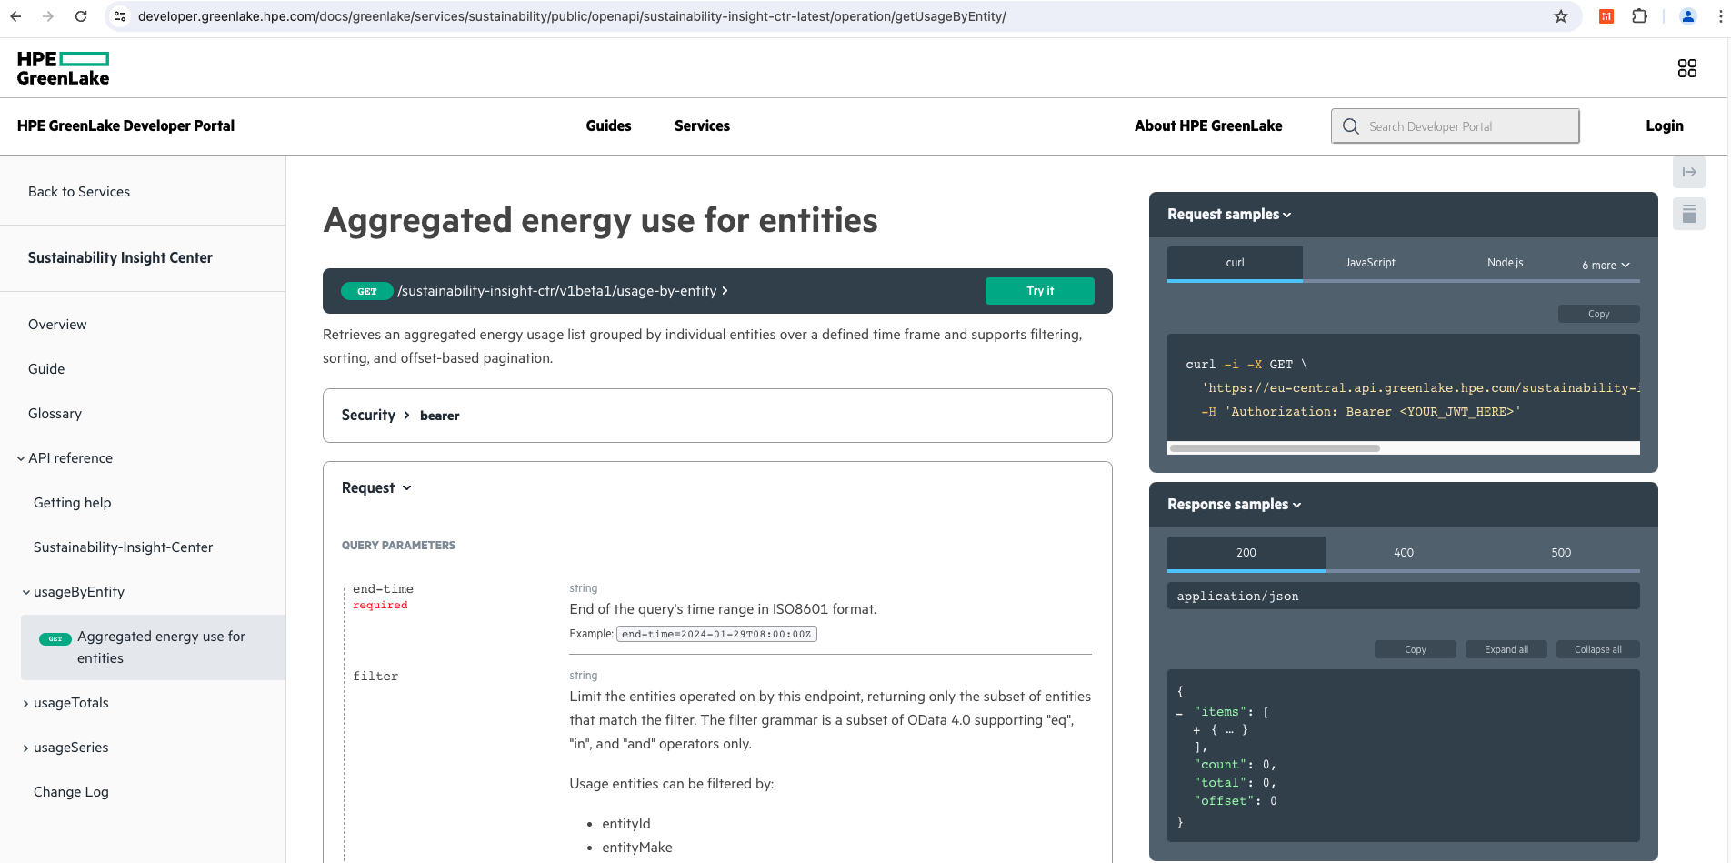The image size is (1731, 863).
Task: Open Getting help page
Action: click(72, 503)
